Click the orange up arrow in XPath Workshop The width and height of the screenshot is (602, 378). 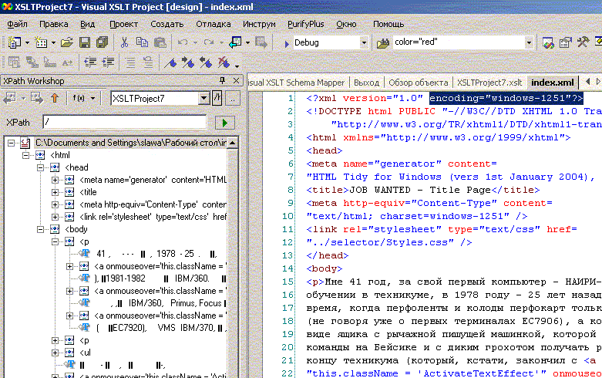pyautogui.click(x=55, y=98)
